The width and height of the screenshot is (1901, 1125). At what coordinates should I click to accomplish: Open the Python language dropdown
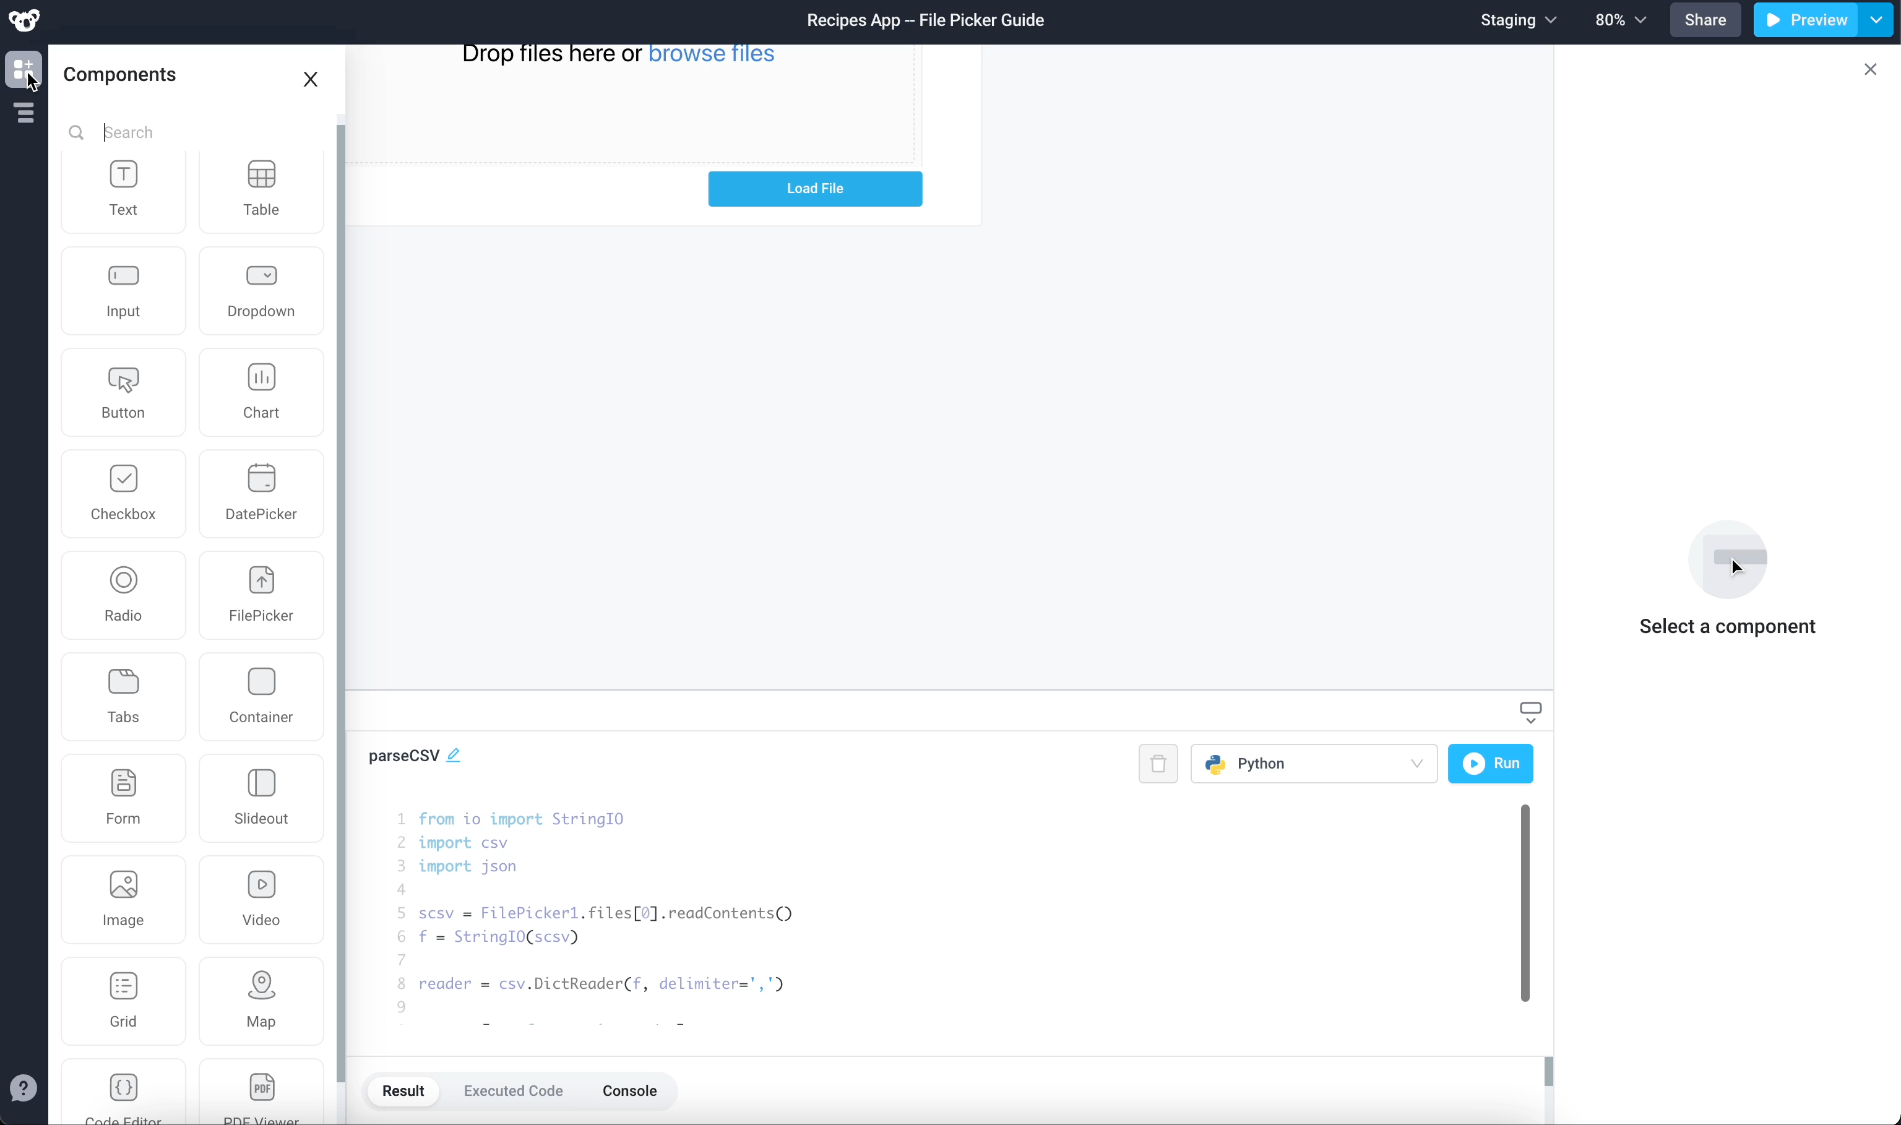click(1313, 764)
